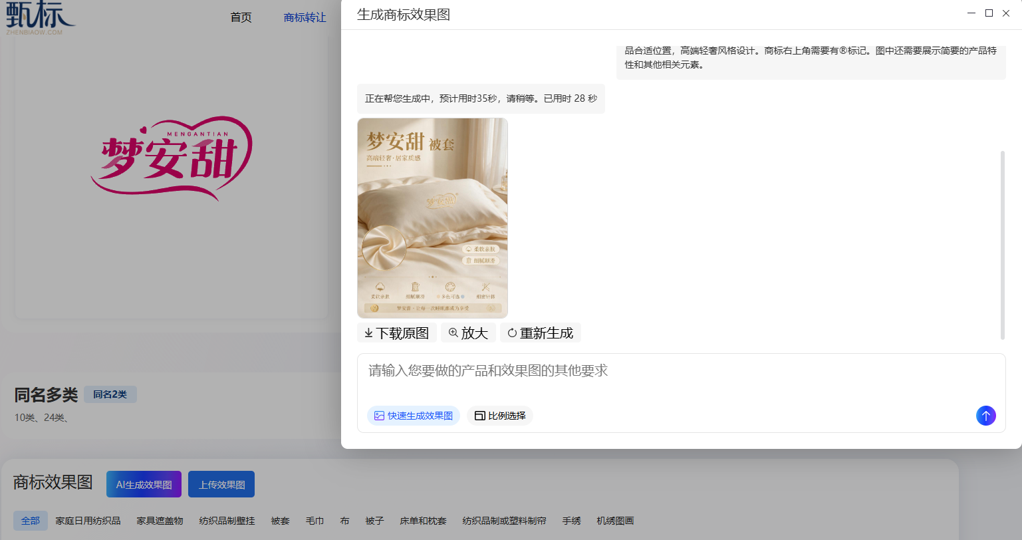This screenshot has height=540, width=1022.
Task: Click the AI生成效果图 button
Action: click(x=144, y=484)
